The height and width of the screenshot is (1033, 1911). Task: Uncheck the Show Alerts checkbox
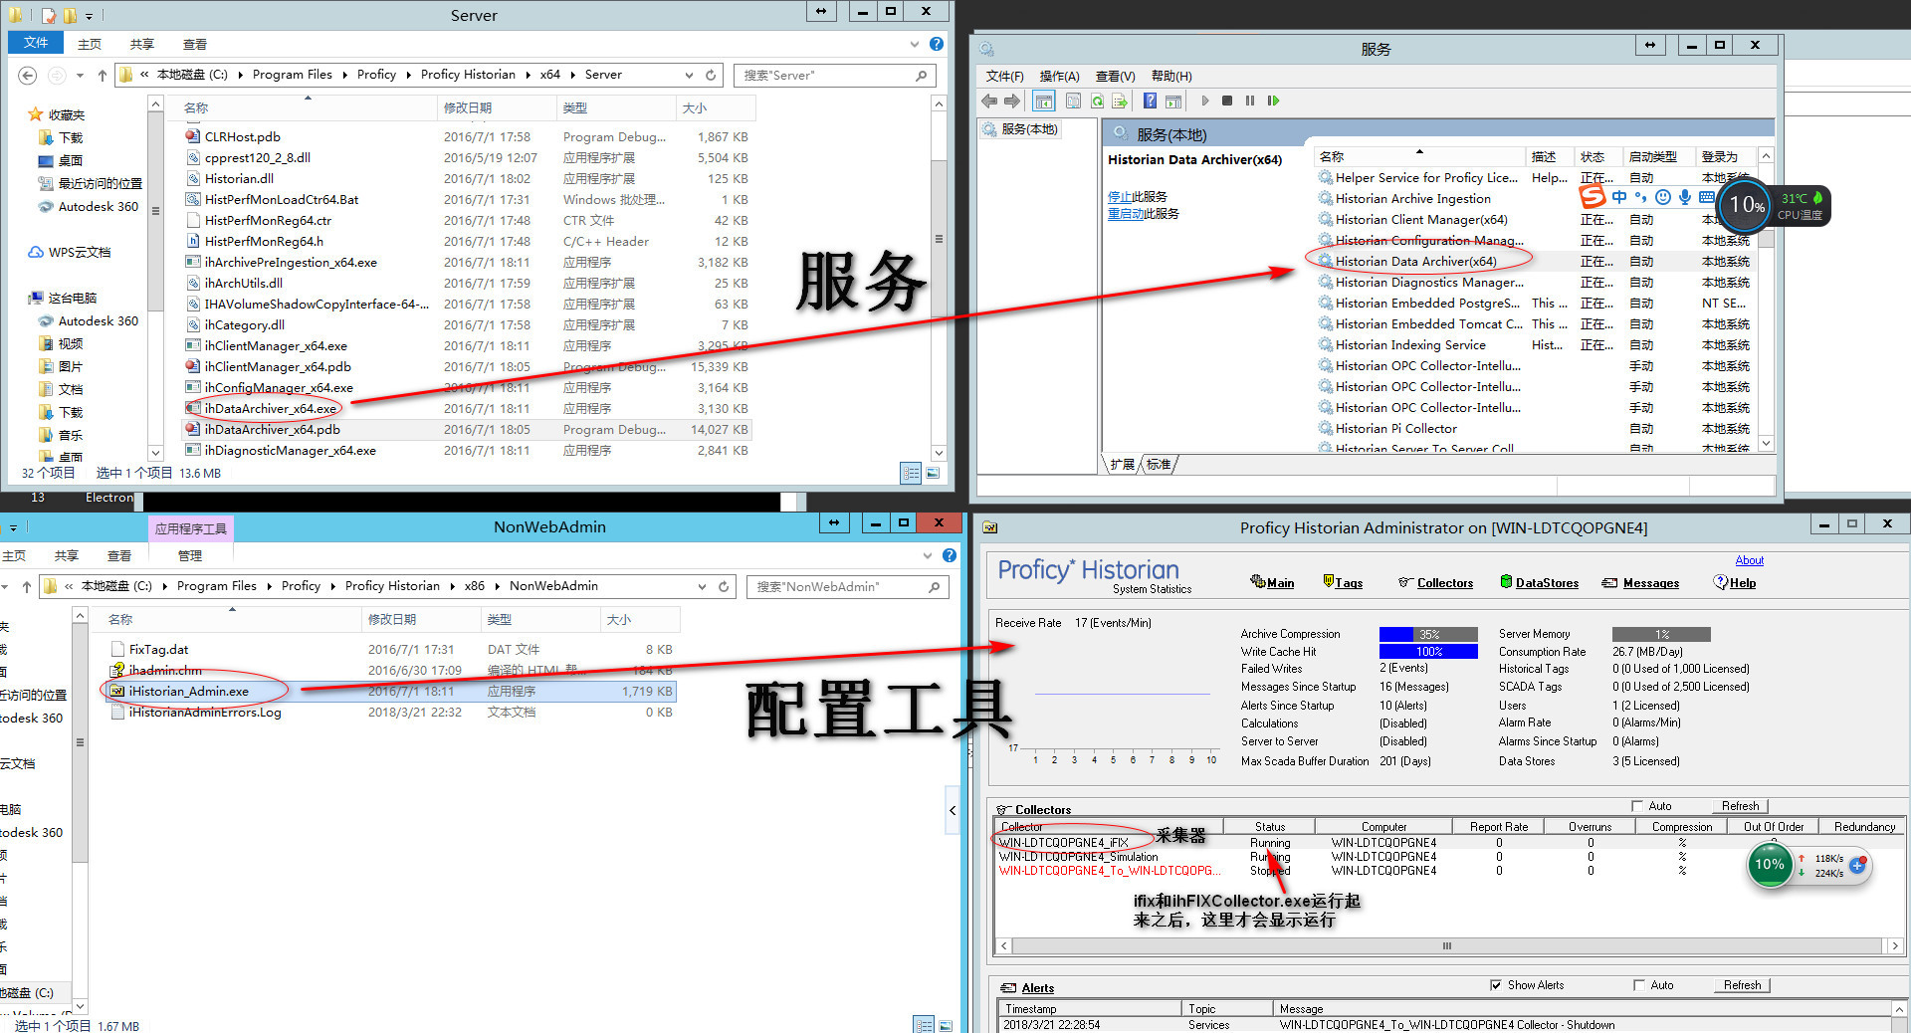[1496, 985]
